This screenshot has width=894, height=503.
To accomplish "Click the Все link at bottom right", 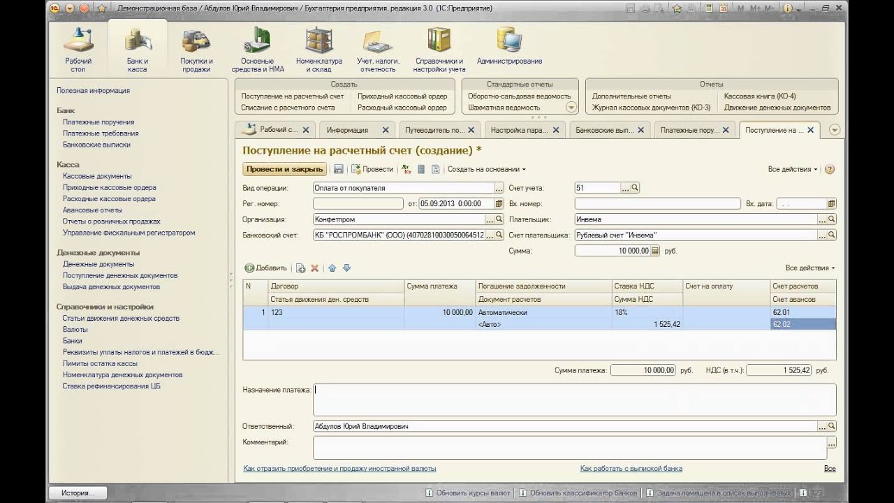I will click(x=830, y=469).
